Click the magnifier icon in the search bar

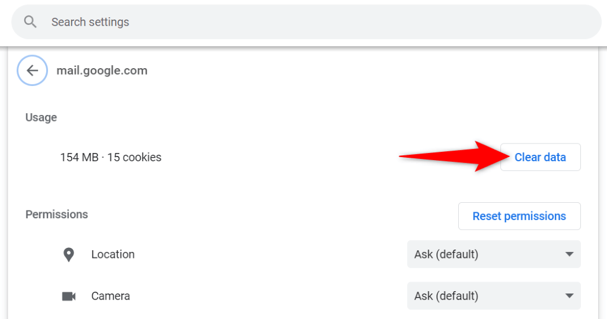click(31, 22)
